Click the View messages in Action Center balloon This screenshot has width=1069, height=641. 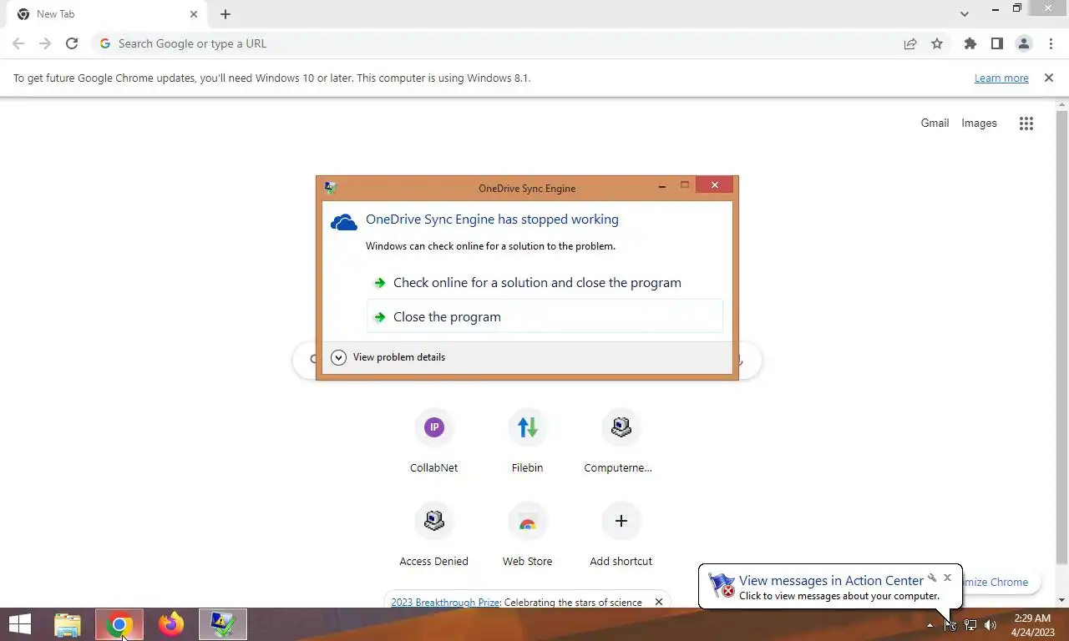pos(830,587)
